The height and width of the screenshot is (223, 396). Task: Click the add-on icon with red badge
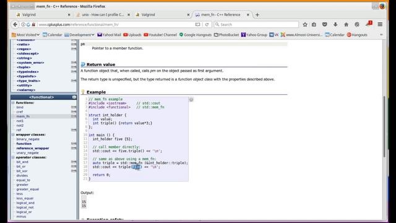[369, 24]
